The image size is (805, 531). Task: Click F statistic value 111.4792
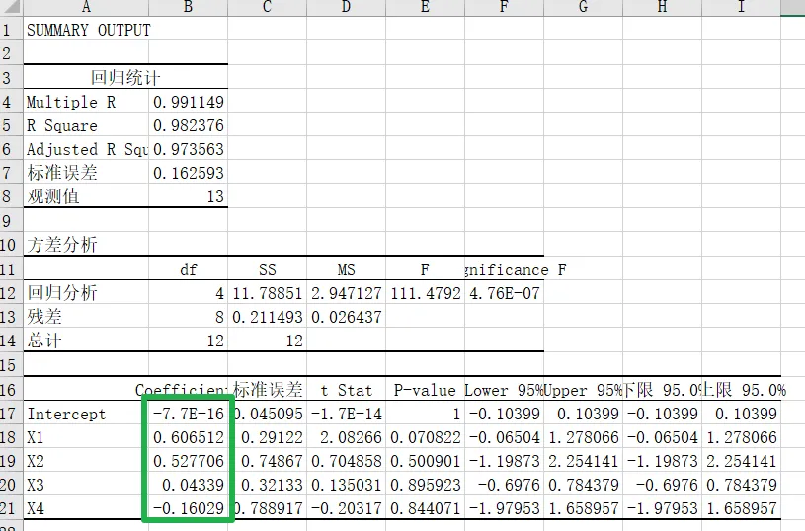425,292
